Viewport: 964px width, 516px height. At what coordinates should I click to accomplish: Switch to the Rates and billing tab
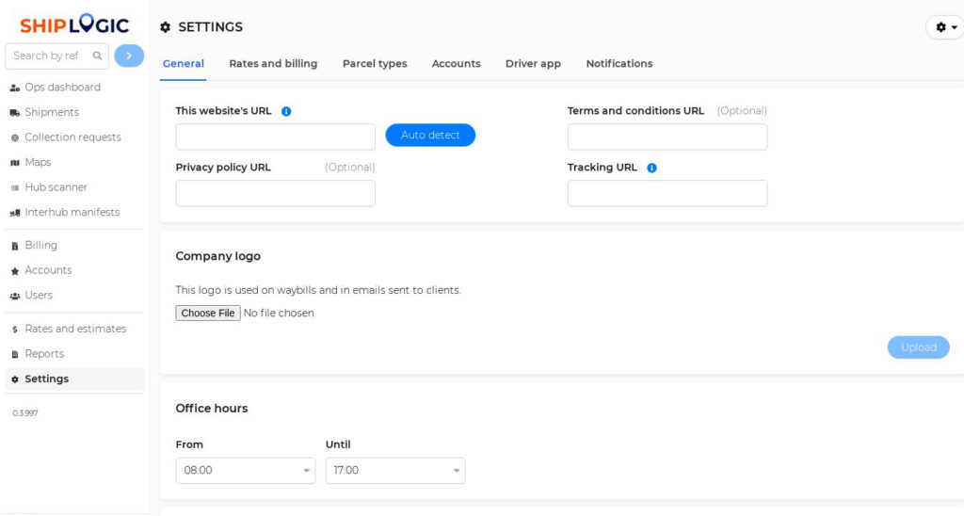click(x=273, y=64)
